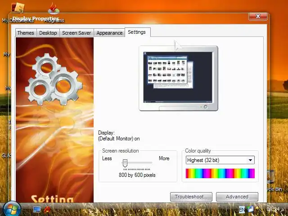Image resolution: width=288 pixels, height=216 pixels.
Task: Select the monitor preview image
Action: click(178, 78)
